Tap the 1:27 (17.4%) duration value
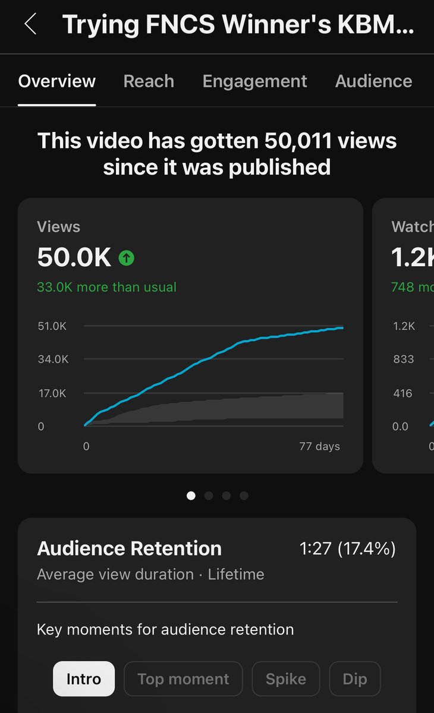This screenshot has height=713, width=434. [x=348, y=548]
